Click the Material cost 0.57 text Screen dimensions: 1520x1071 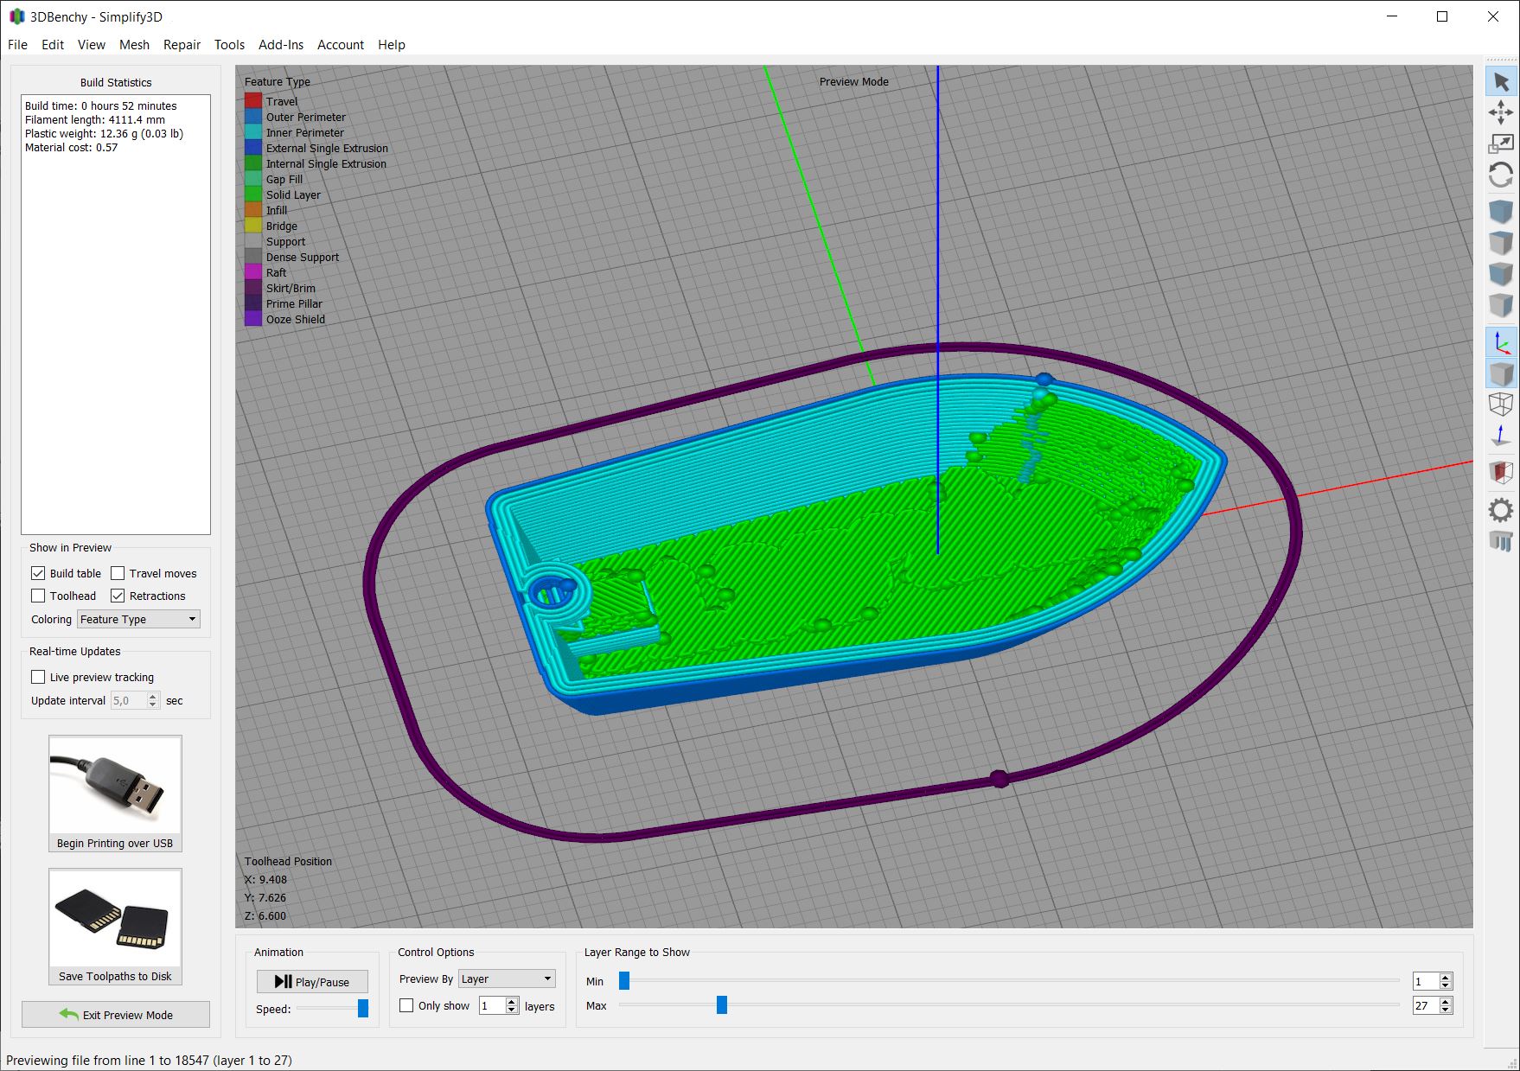(x=71, y=147)
